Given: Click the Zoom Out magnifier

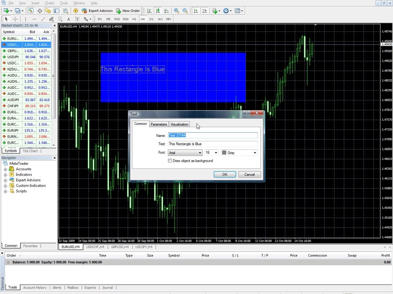Looking at the screenshot, I should [x=185, y=11].
